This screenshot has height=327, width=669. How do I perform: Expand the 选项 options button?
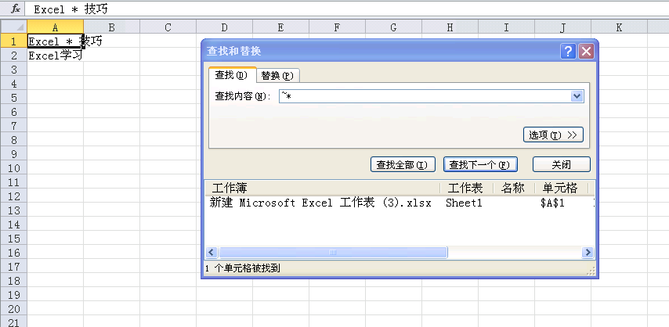pyautogui.click(x=553, y=135)
